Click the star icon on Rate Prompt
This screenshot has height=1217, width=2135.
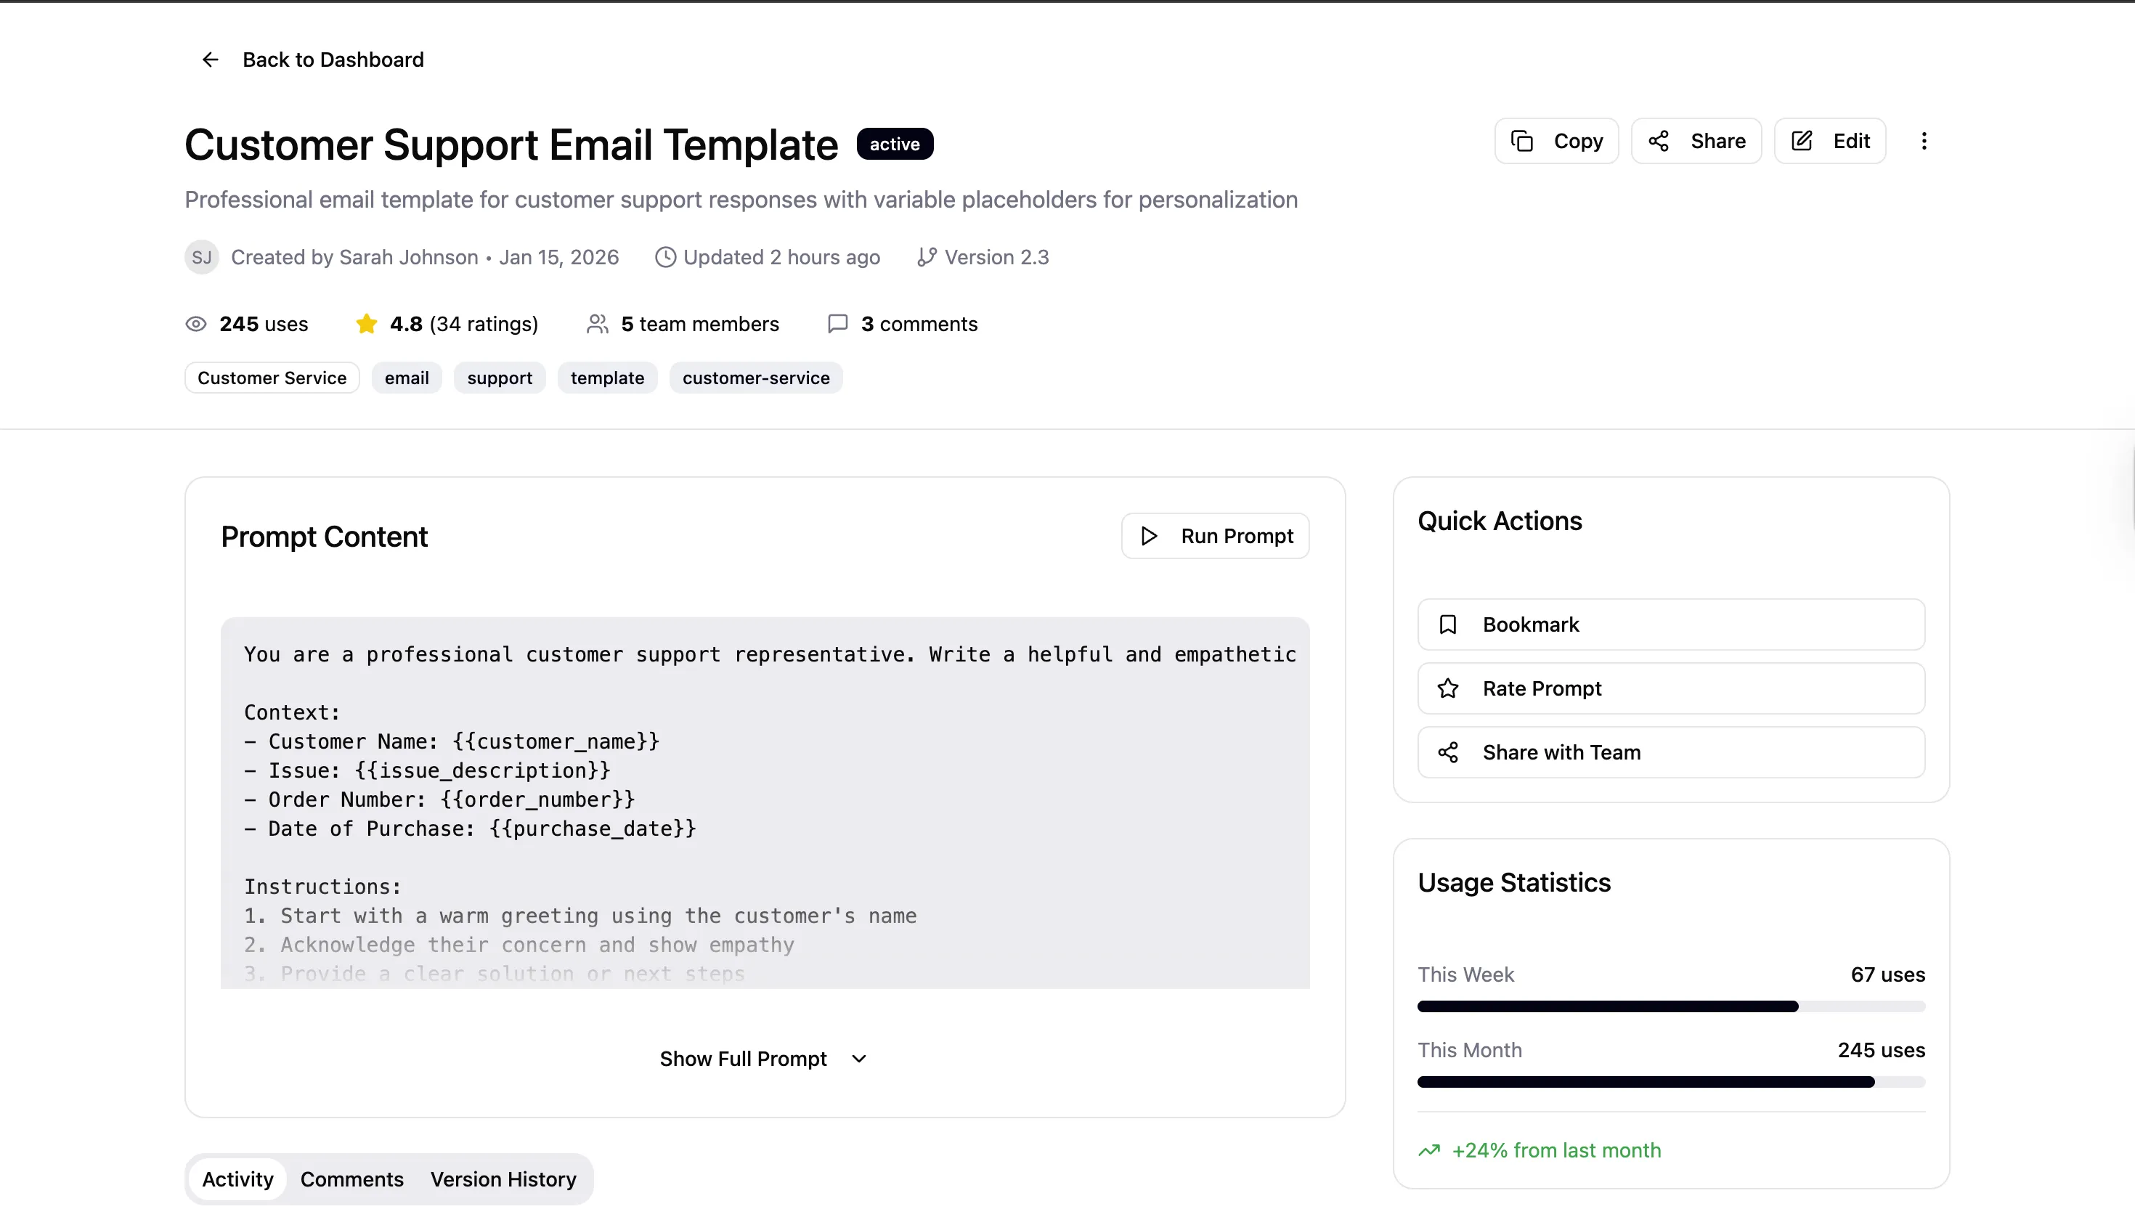point(1447,688)
